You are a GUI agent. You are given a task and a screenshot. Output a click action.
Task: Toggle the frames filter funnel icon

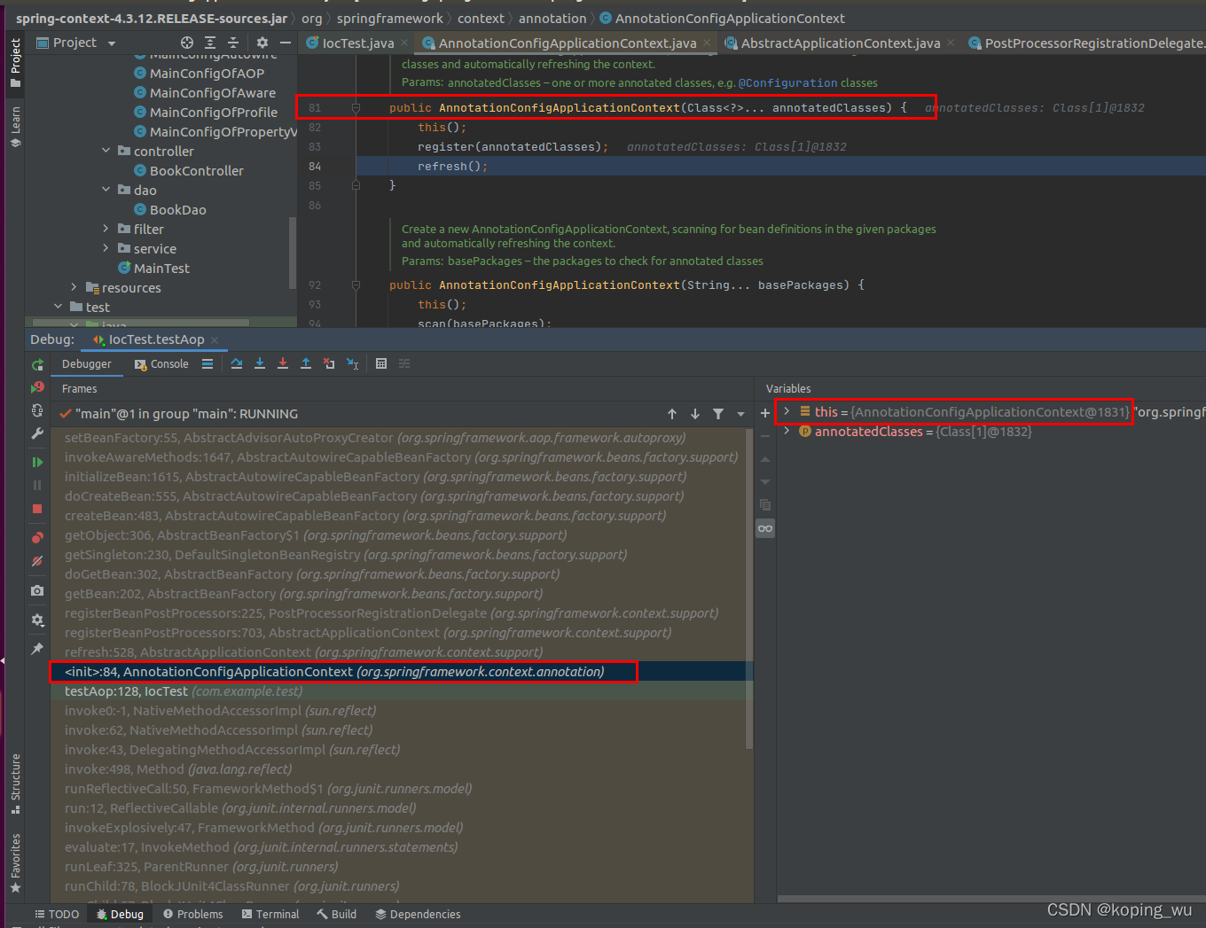pyautogui.click(x=718, y=414)
